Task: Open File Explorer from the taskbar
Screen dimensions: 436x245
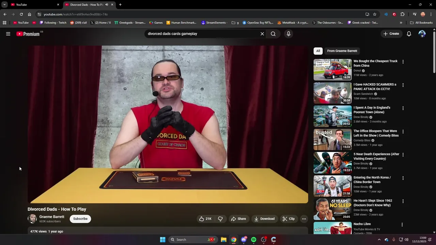Action: [223, 240]
